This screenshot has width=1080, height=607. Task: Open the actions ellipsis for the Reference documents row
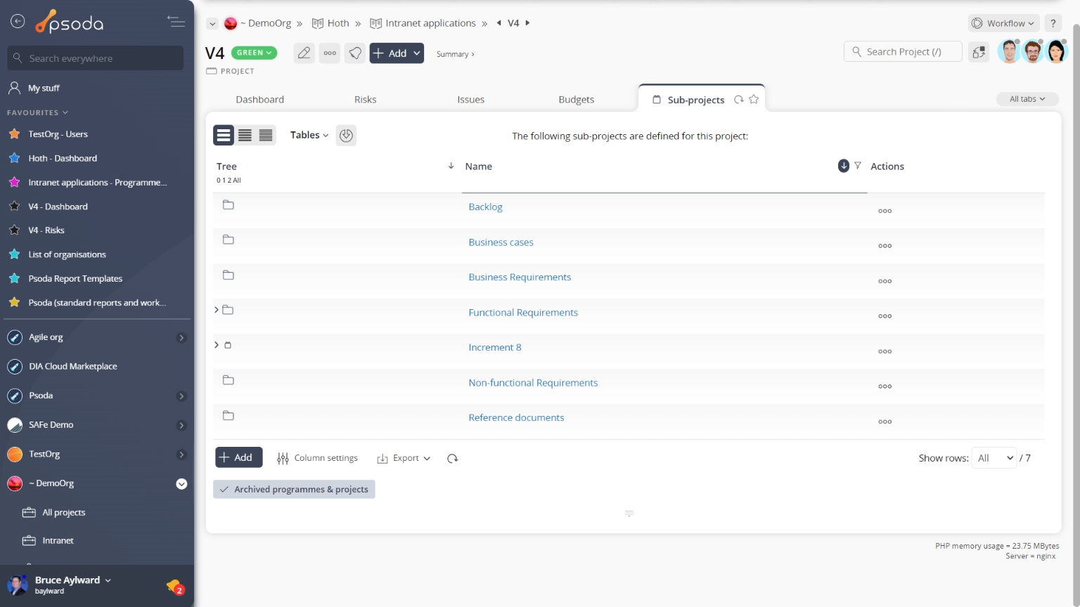[885, 422]
